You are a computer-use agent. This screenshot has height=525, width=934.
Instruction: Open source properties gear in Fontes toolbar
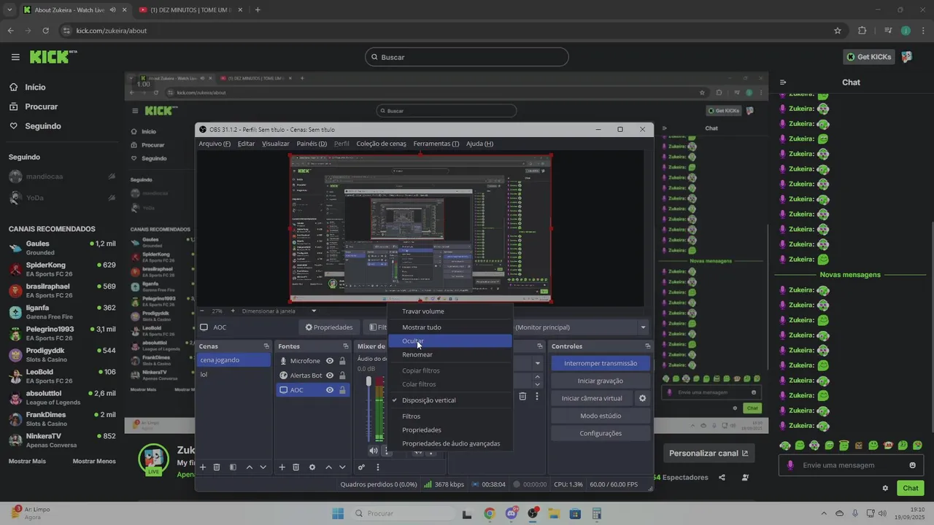(x=312, y=467)
